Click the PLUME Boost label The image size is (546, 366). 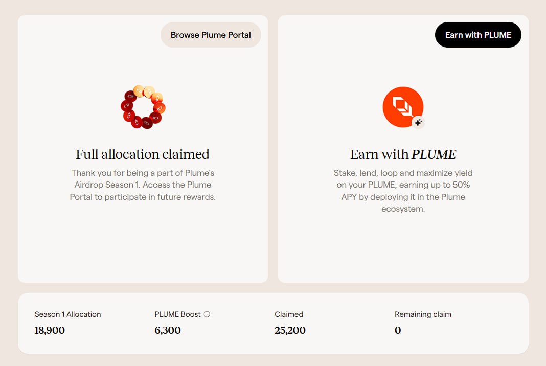[177, 314]
